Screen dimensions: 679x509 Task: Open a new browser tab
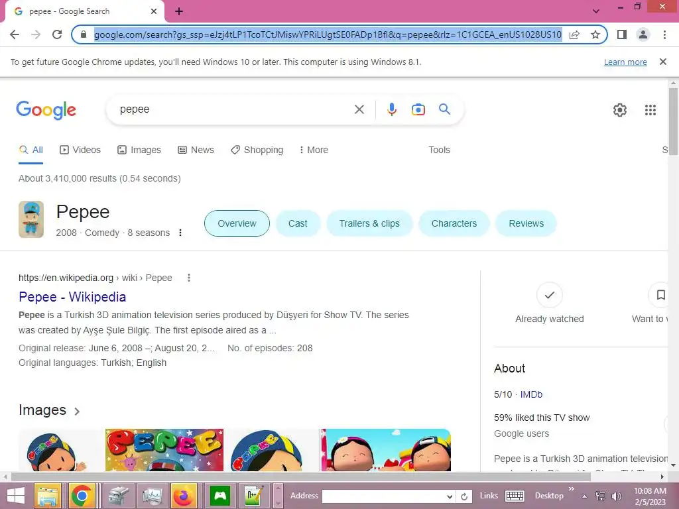click(179, 11)
